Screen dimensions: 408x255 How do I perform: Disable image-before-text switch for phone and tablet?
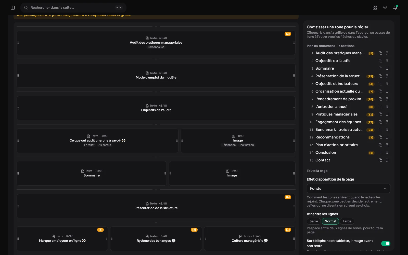point(386,244)
